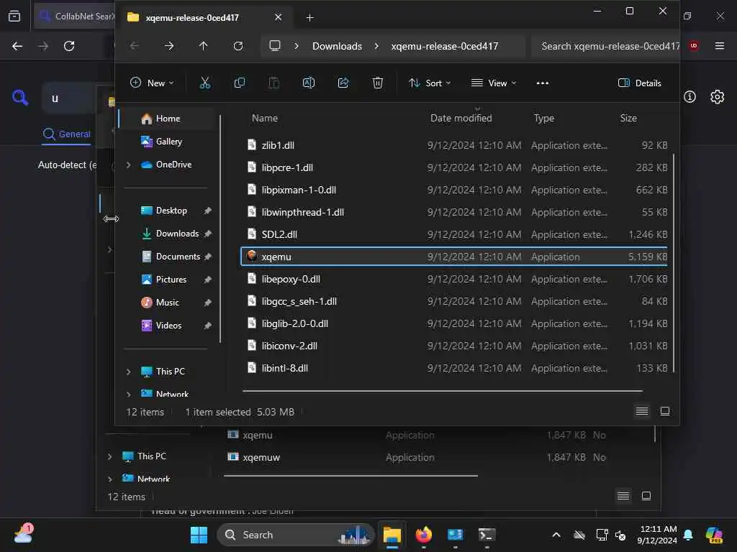Open the View dropdown menu
This screenshot has width=737, height=552.
[x=494, y=83]
